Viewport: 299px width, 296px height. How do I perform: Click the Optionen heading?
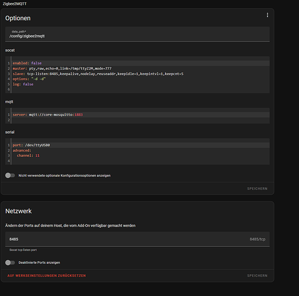tap(18, 18)
